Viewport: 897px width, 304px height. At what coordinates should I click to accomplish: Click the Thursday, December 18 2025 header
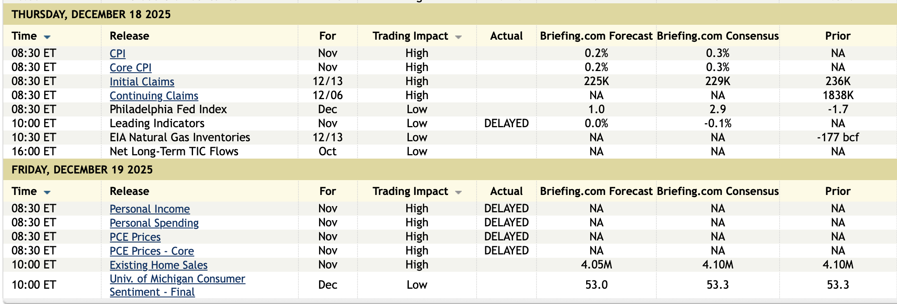[x=91, y=14]
